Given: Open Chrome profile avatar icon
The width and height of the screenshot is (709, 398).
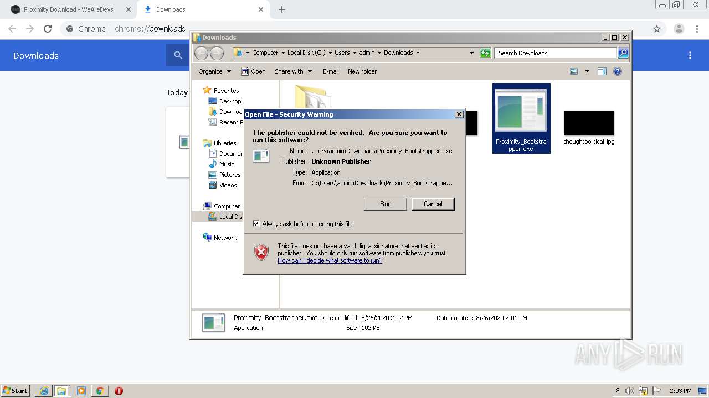Looking at the screenshot, I should click(x=679, y=29).
